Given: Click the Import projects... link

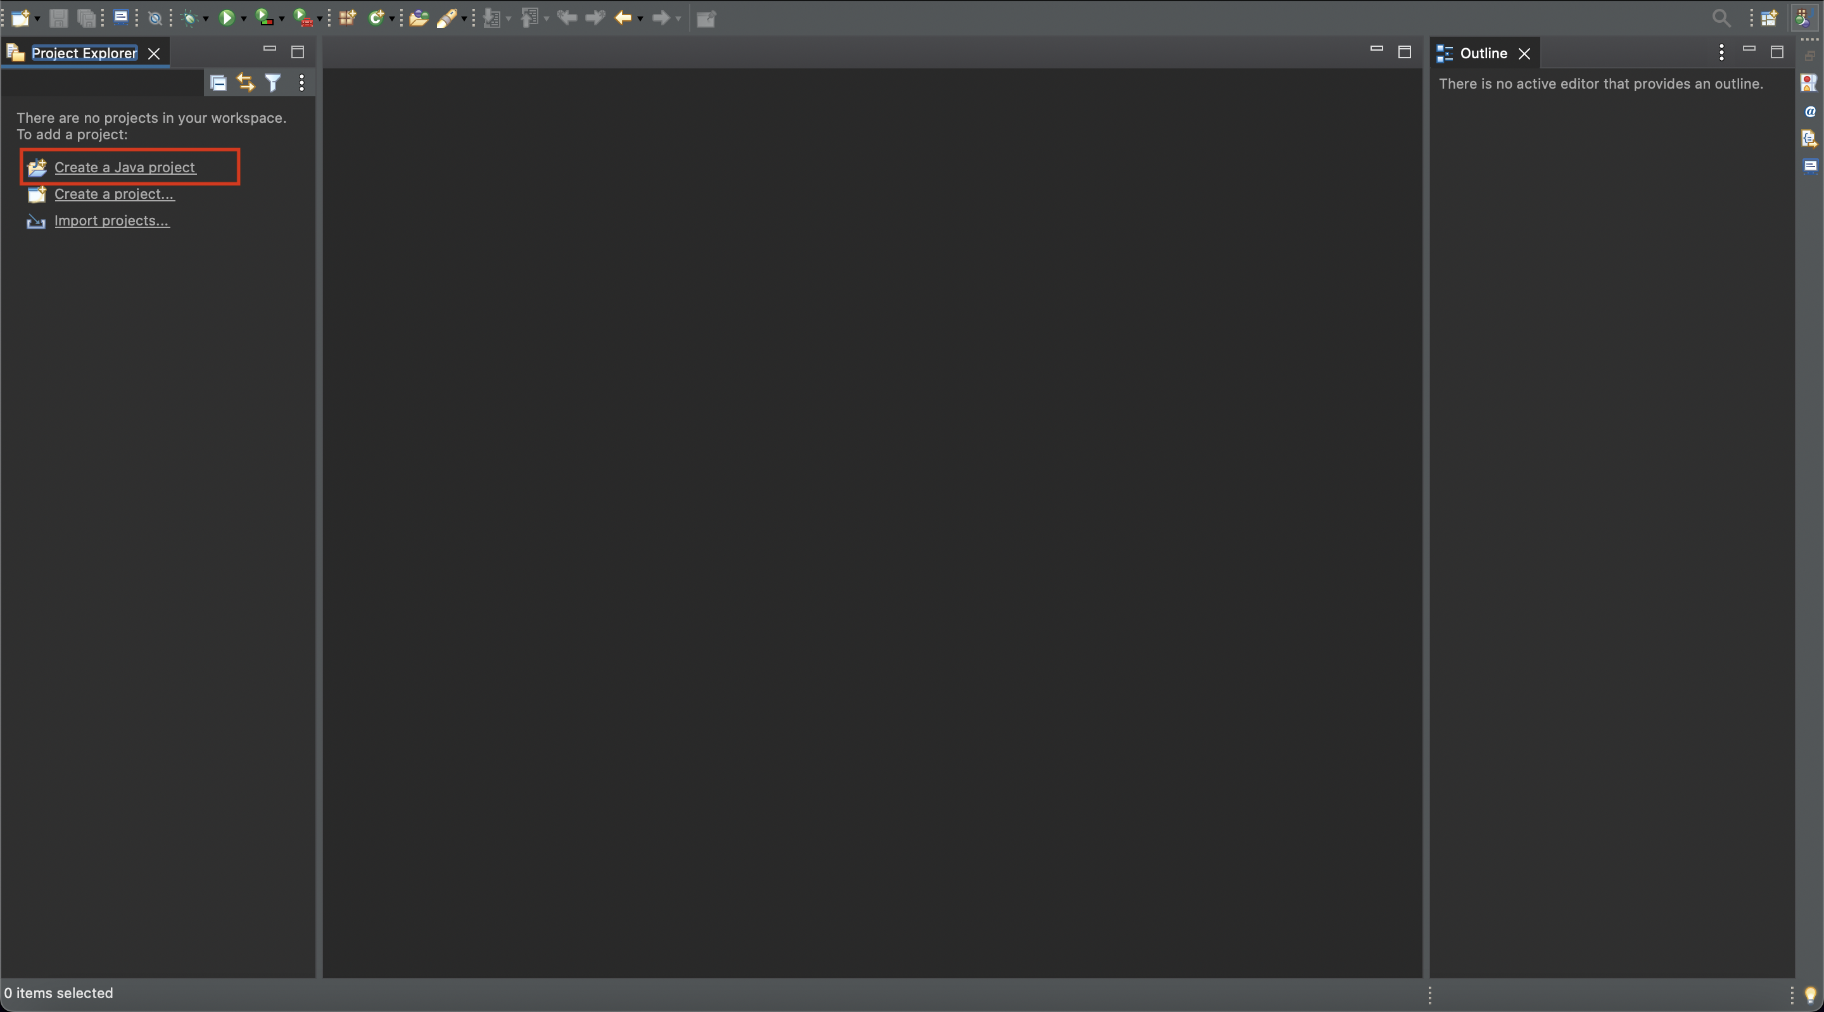Looking at the screenshot, I should click(112, 220).
